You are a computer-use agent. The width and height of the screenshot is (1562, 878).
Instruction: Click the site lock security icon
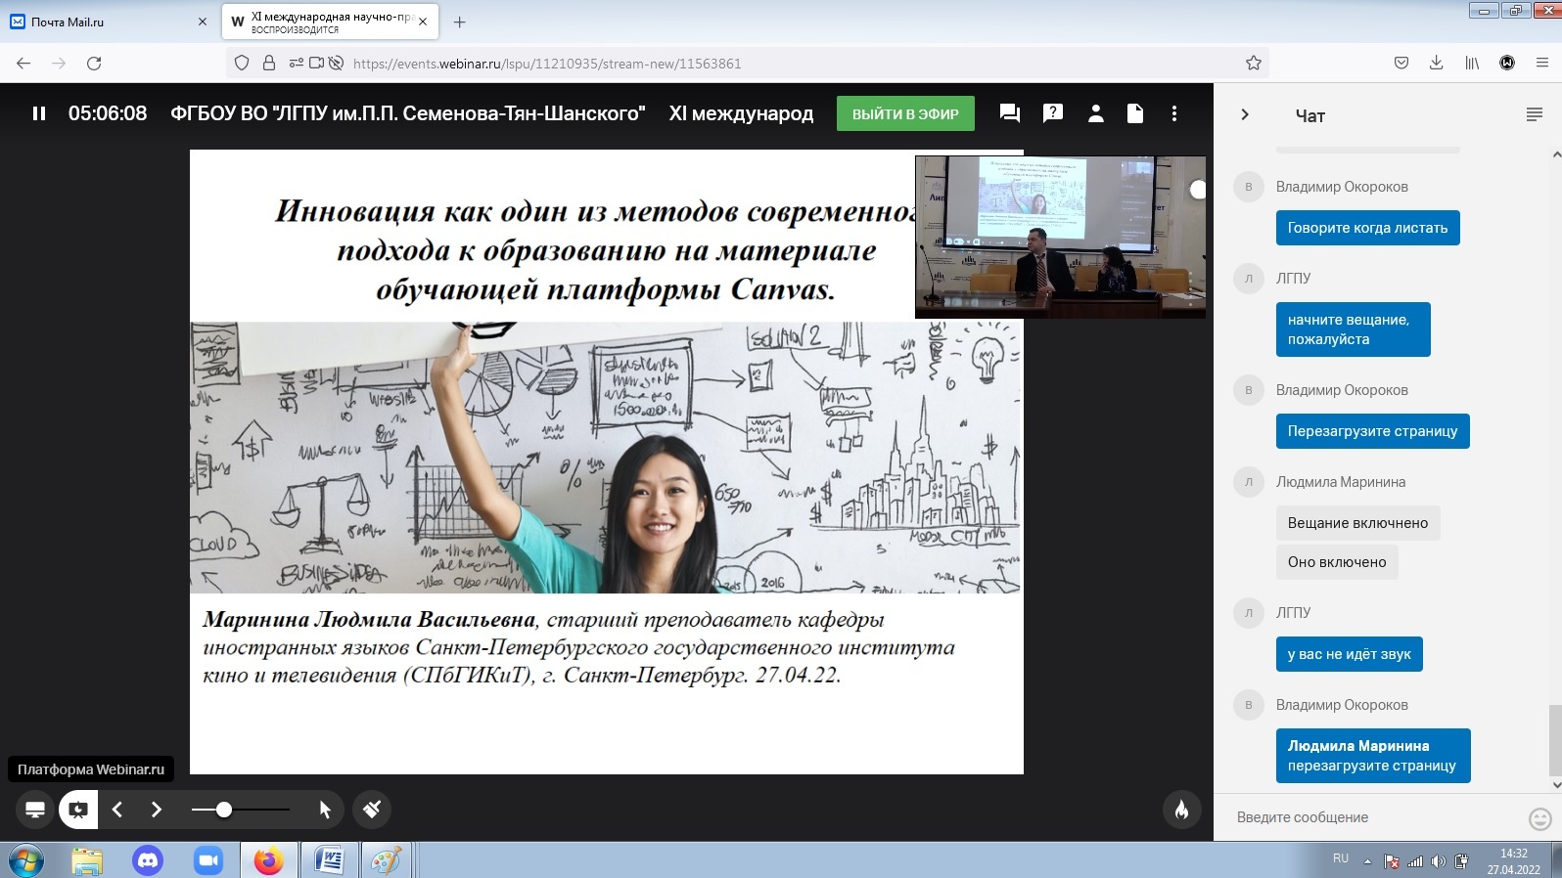[x=269, y=64]
